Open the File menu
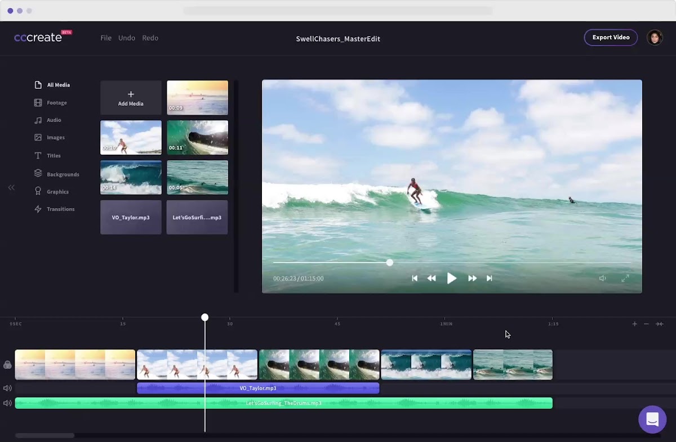This screenshot has height=442, width=676. pyautogui.click(x=106, y=38)
